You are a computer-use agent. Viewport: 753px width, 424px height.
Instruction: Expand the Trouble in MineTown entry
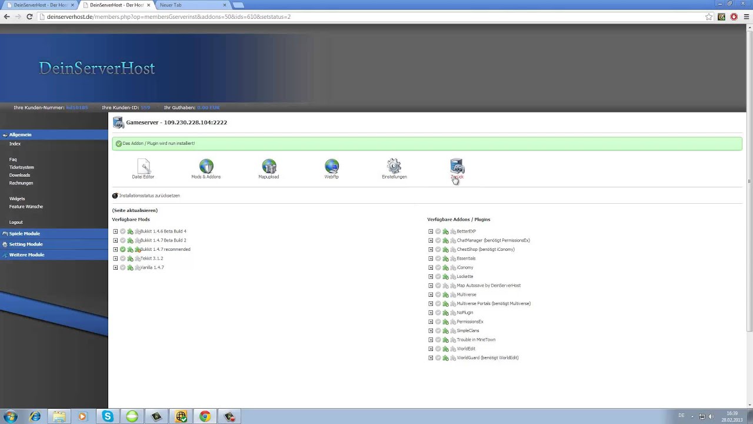pyautogui.click(x=431, y=340)
